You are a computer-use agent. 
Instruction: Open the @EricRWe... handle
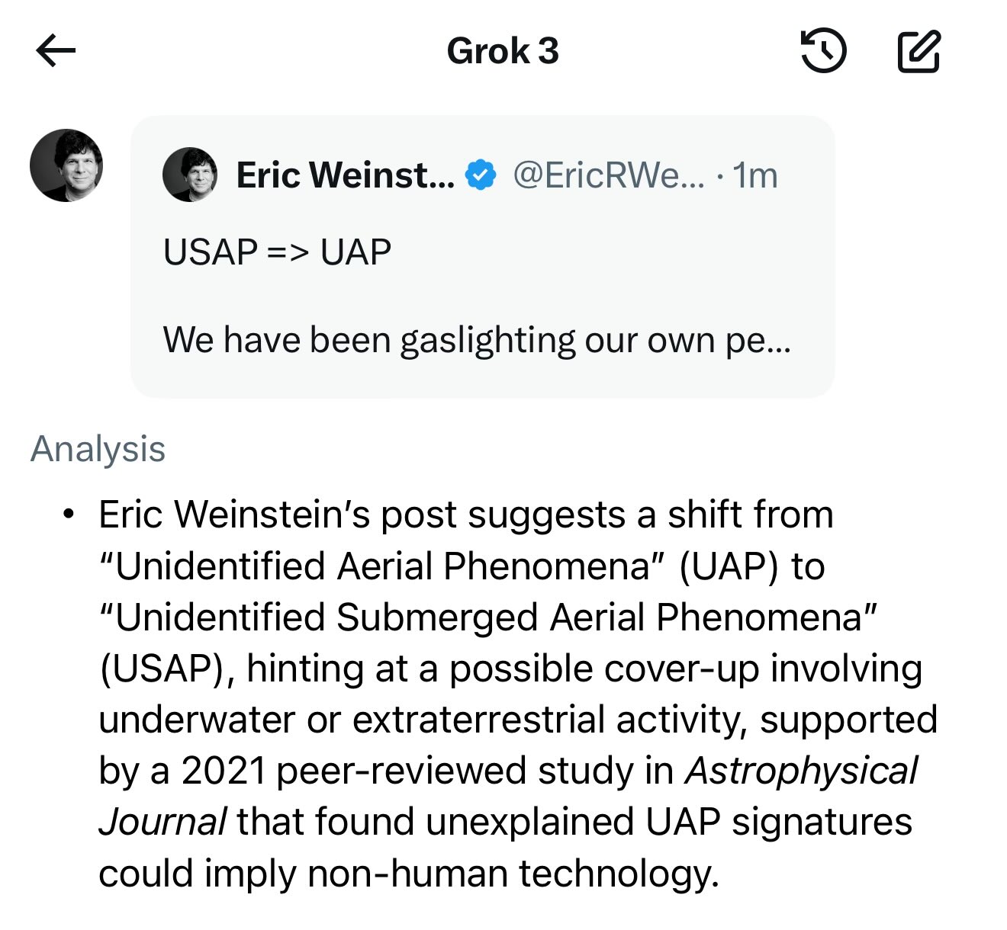tap(608, 175)
